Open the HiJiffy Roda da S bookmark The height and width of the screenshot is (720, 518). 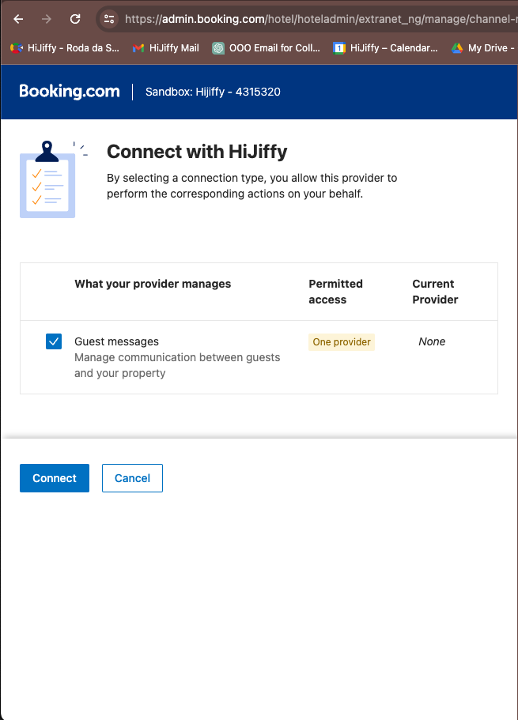(x=65, y=48)
